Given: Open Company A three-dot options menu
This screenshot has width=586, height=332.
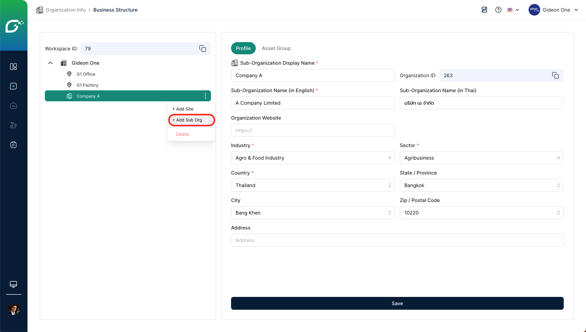Looking at the screenshot, I should pyautogui.click(x=205, y=96).
